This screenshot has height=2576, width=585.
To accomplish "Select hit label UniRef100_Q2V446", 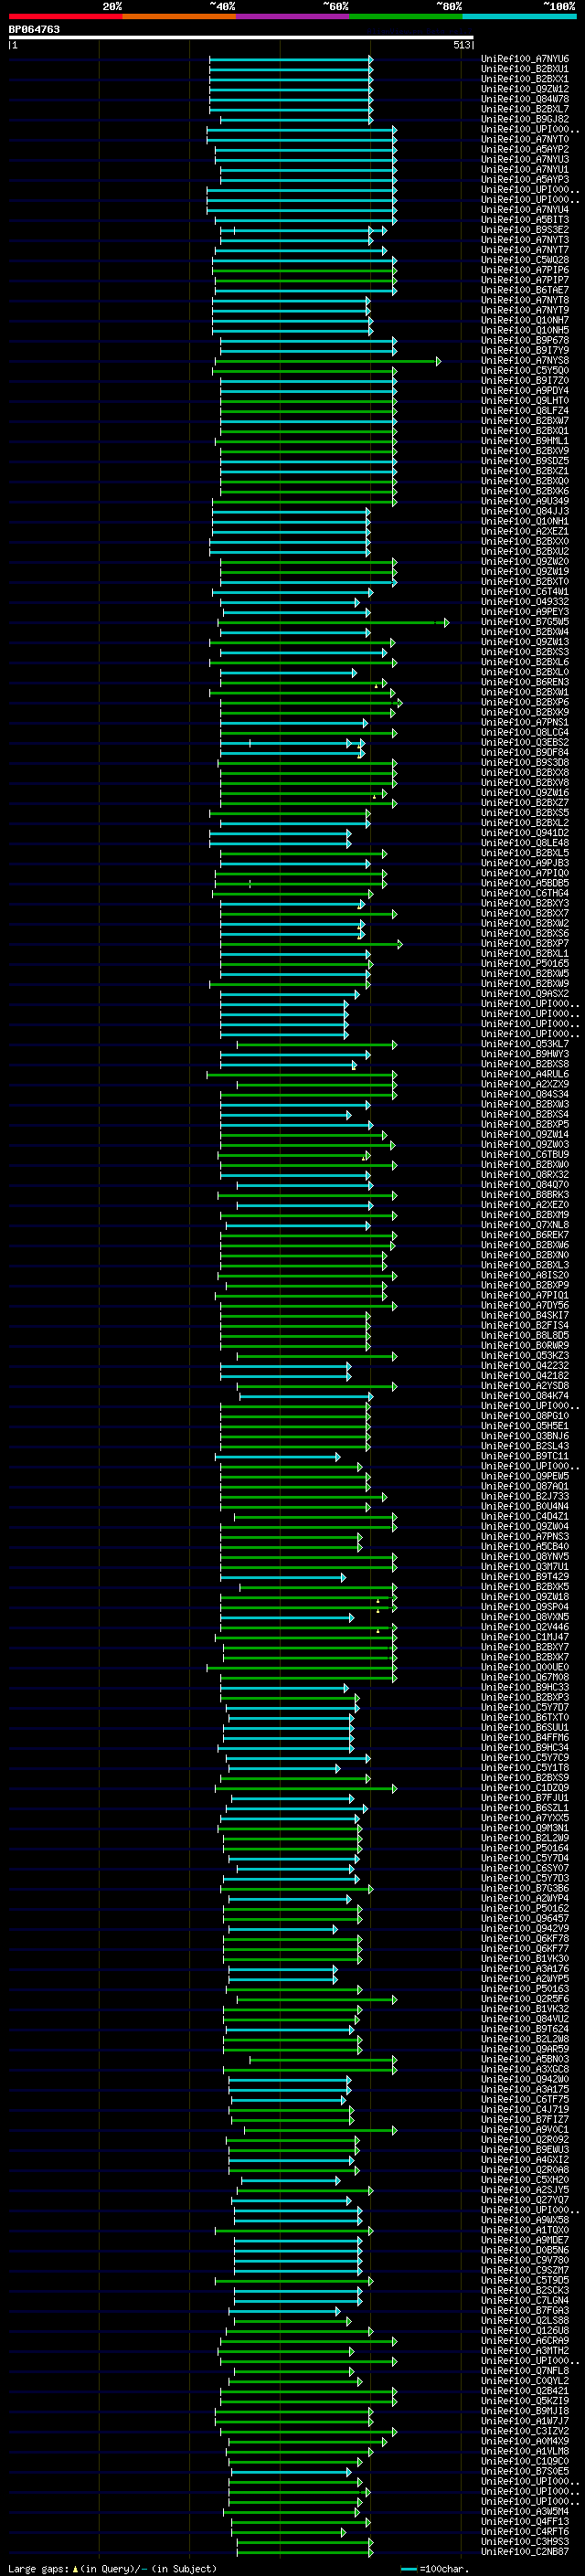I will 525,1627.
